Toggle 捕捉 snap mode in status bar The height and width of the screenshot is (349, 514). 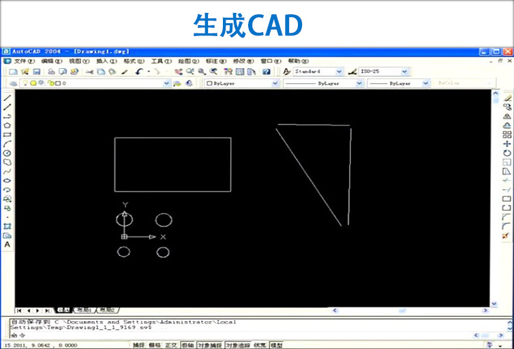pos(138,345)
